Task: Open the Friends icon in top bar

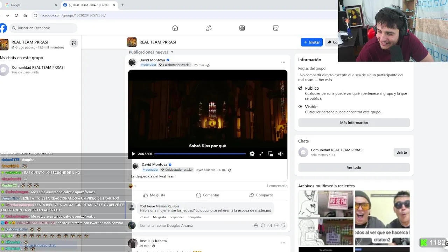Action: pyautogui.click(x=209, y=28)
